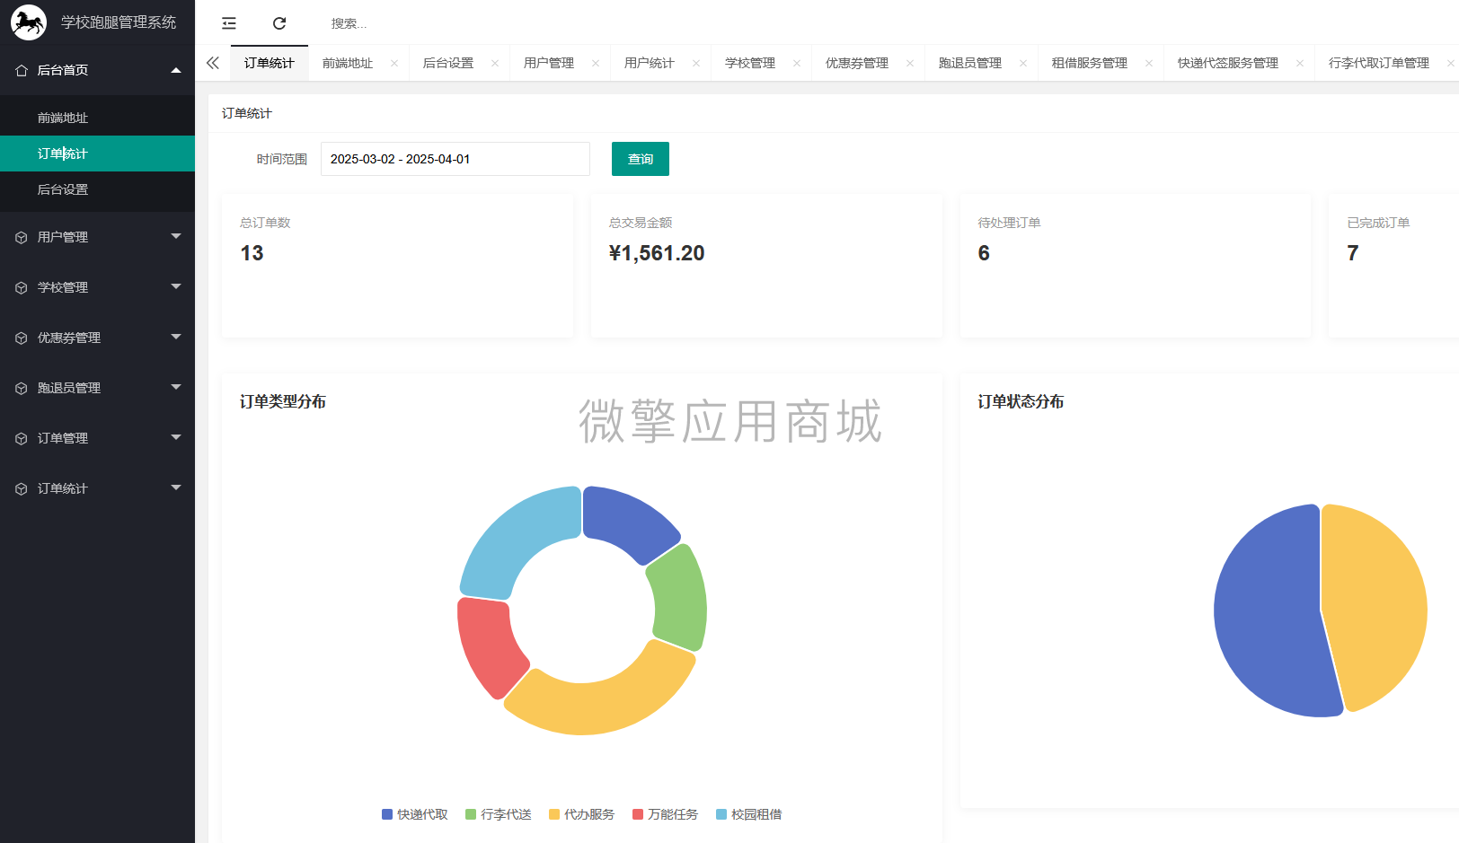Expand the bottom 订单统计 sidebar menu
This screenshot has height=843, width=1459.
click(176, 487)
